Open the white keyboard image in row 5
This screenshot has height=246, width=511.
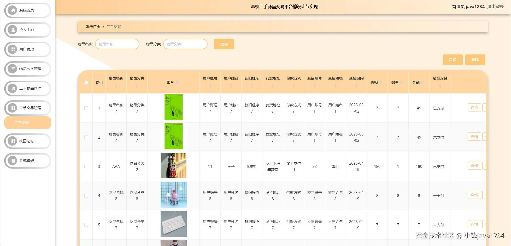pos(174,224)
